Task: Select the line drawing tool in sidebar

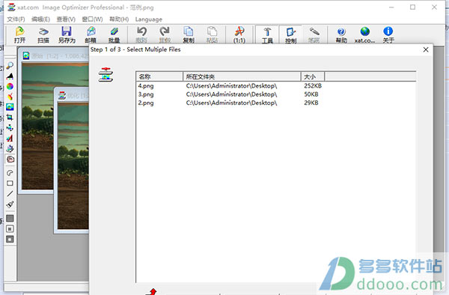Action: point(10,194)
